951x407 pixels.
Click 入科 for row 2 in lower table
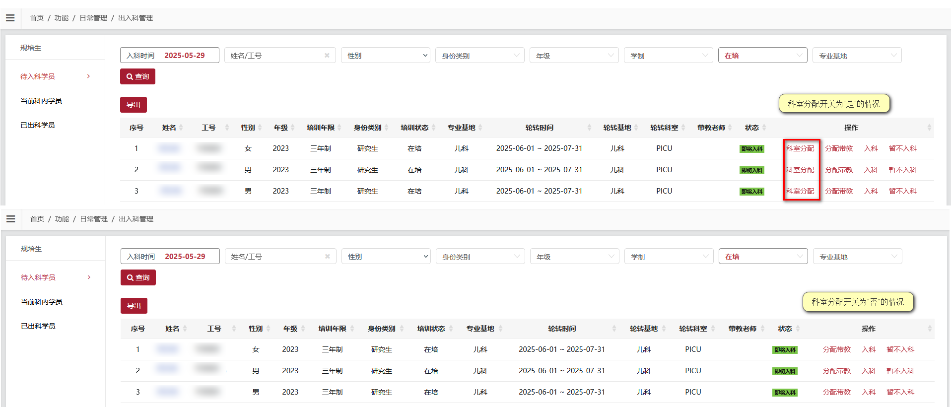pyautogui.click(x=869, y=371)
